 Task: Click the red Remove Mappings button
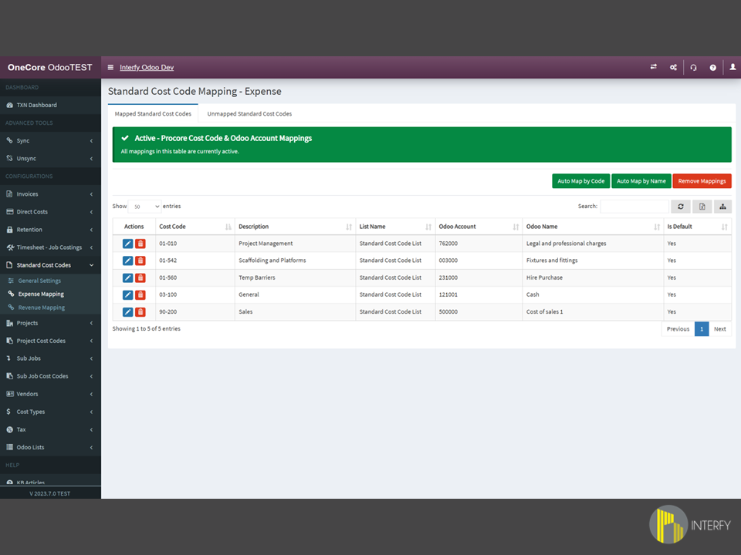click(x=702, y=181)
